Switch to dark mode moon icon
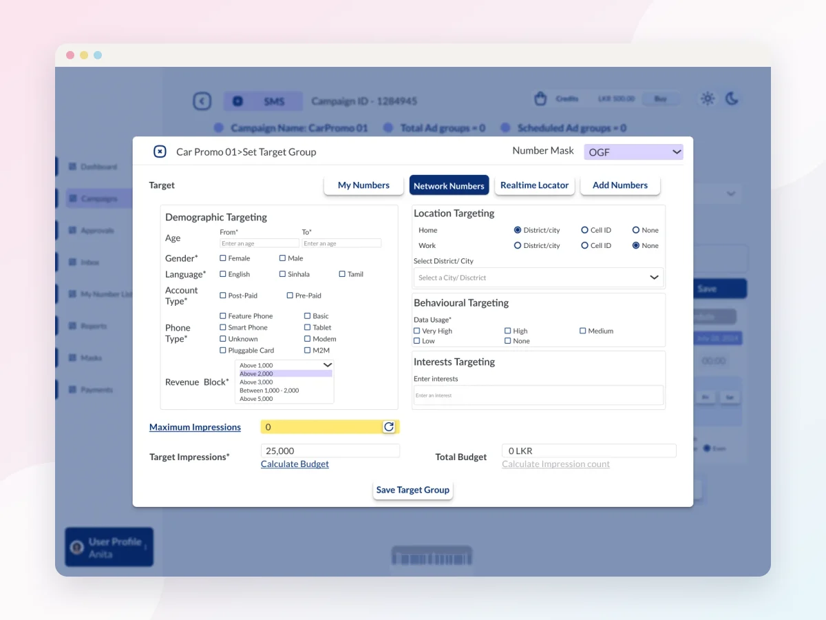Screen dimensions: 826x620 (x=732, y=99)
